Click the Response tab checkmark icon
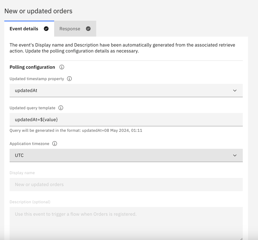Image resolution: width=258 pixels, height=240 pixels. pos(88,29)
